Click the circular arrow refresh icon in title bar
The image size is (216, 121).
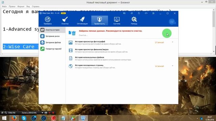139,13
